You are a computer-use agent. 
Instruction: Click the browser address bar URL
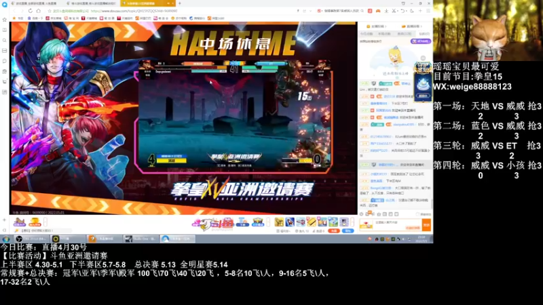click(134, 11)
